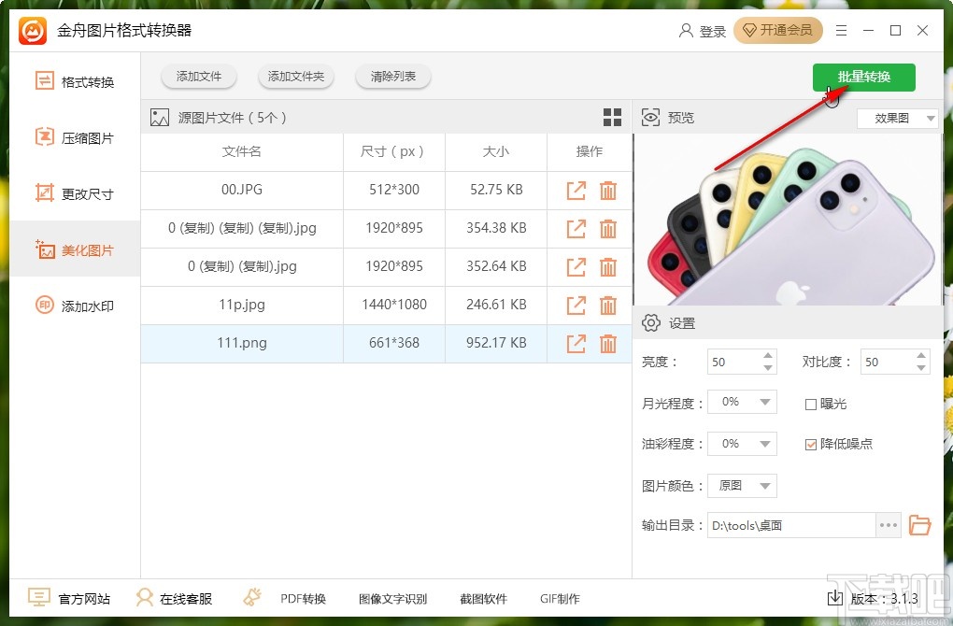
Task: Switch to the 添加水印 sidebar tab
Action: 75,306
